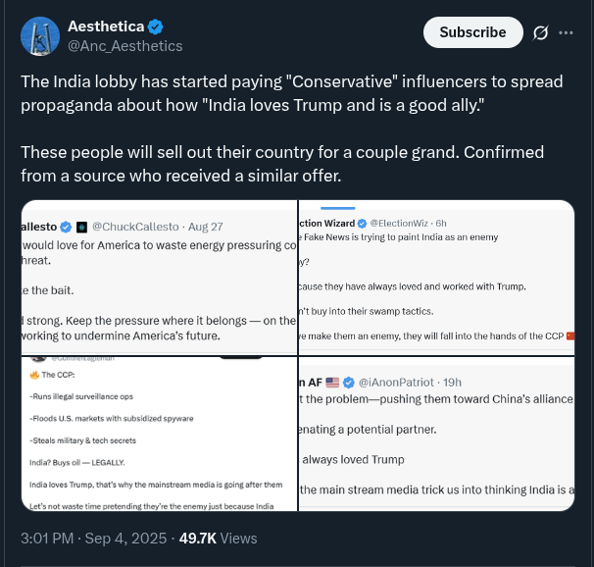This screenshot has height=567, width=594.
Task: Click the American flag emoji
Action: pos(332,383)
